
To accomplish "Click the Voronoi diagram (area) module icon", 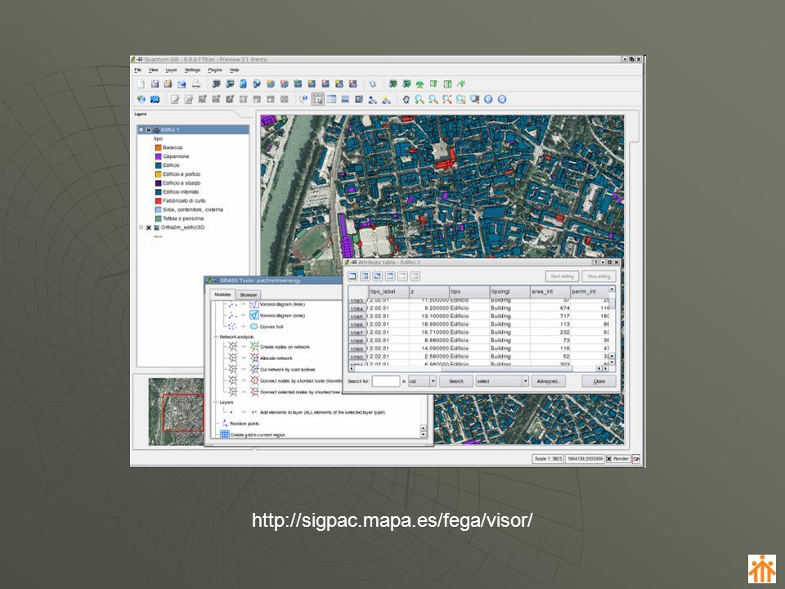I will 253,315.
